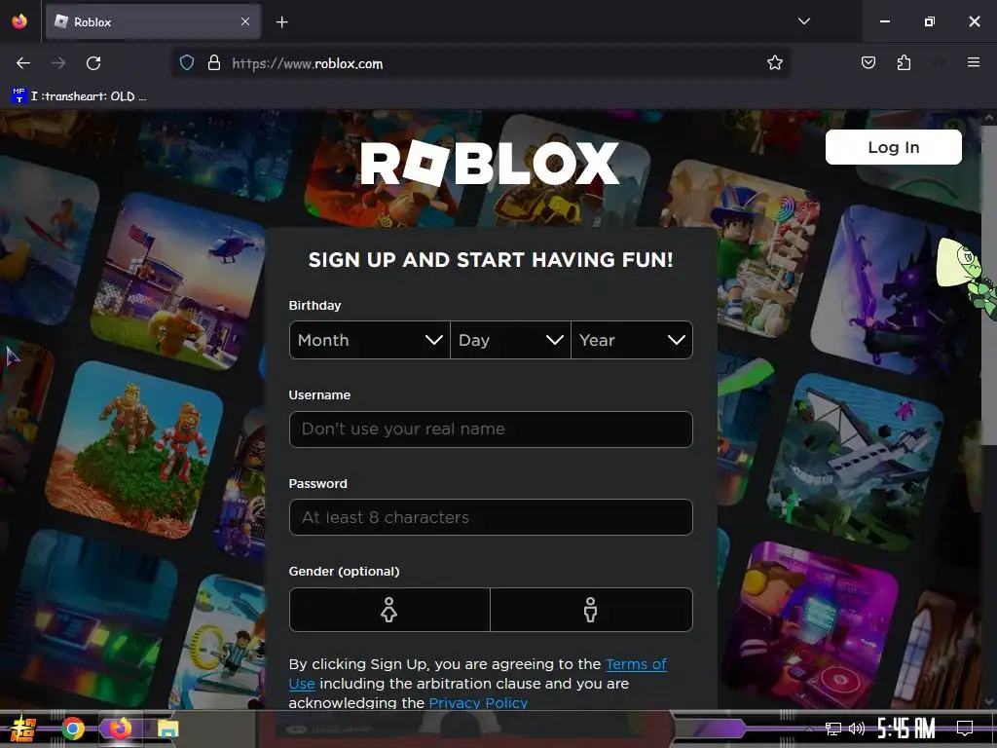Open the Terms of Use link
The width and height of the screenshot is (997, 748).
pos(636,664)
